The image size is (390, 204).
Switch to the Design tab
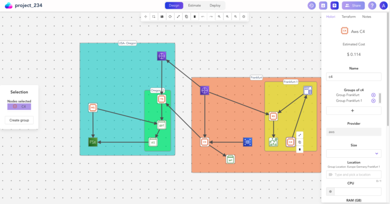174,6
